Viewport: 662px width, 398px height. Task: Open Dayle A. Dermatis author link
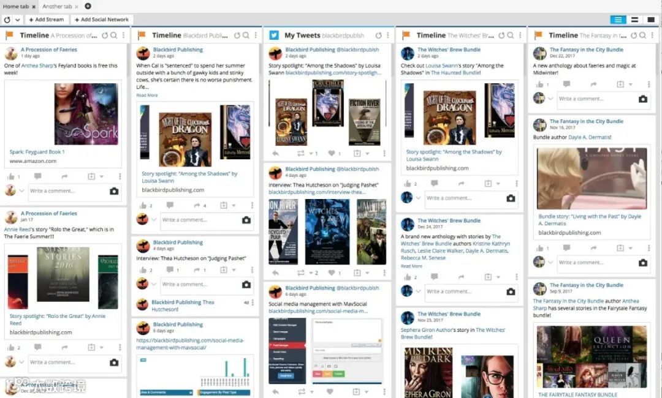click(x=590, y=137)
